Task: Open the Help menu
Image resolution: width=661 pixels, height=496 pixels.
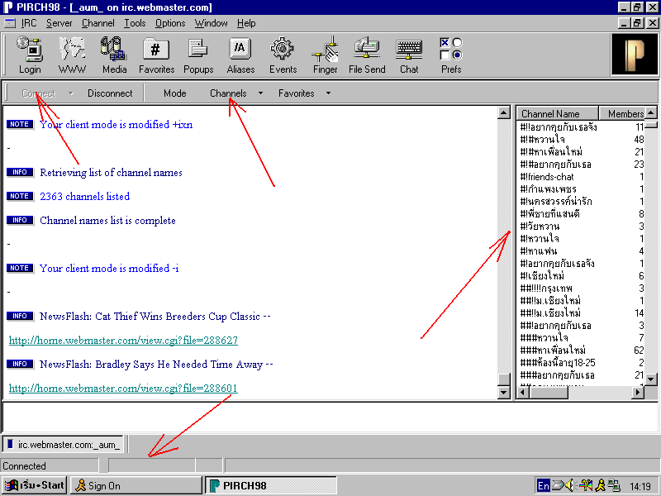Action: [x=246, y=23]
